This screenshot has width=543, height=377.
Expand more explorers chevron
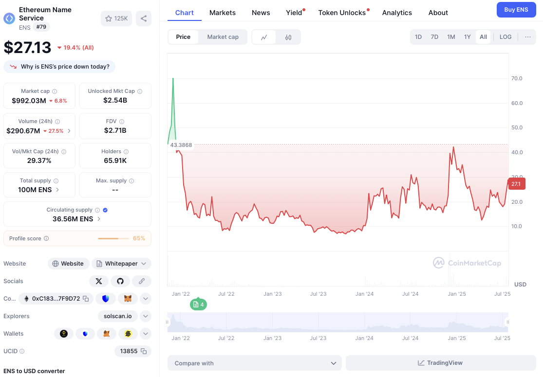click(146, 316)
